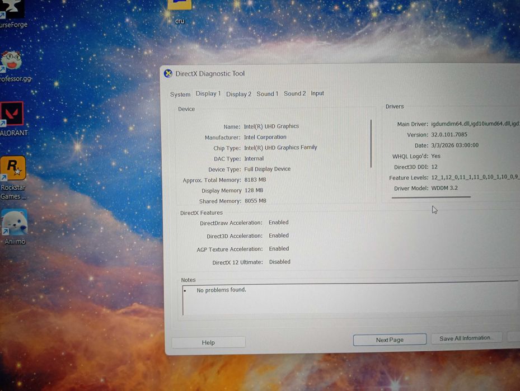Click the Device list vertical scrollbar
The image size is (520, 391).
[371, 144]
